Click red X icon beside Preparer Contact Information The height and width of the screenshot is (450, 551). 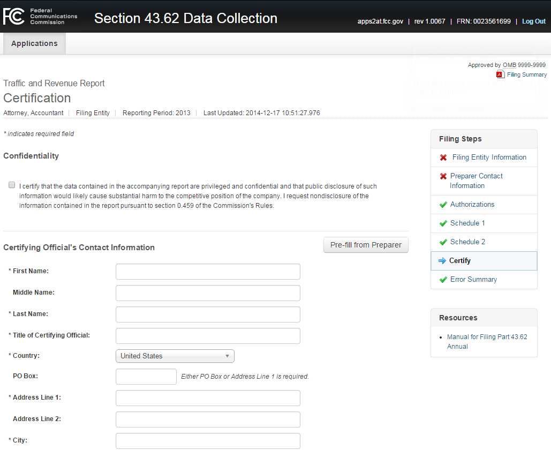pyautogui.click(x=443, y=176)
